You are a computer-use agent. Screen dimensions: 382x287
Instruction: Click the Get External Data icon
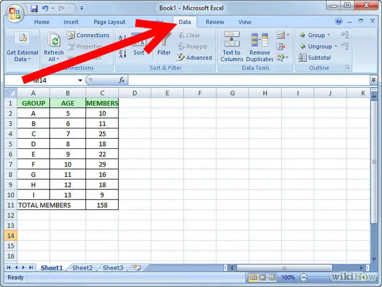point(22,40)
